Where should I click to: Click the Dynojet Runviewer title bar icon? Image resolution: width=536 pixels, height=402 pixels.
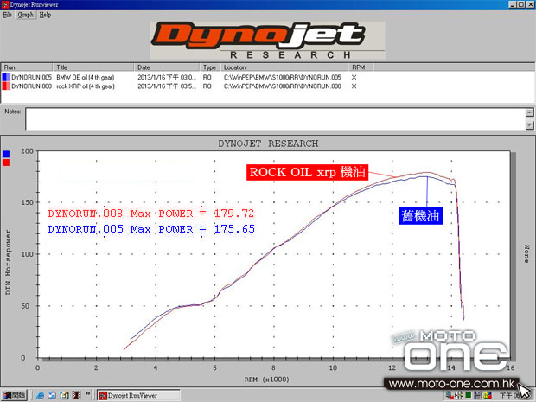pyautogui.click(x=5, y=4)
